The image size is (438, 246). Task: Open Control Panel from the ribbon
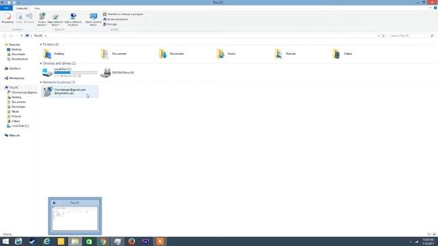(93, 19)
